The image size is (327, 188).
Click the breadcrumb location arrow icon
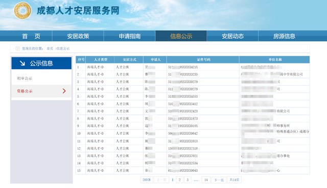pos(17,49)
